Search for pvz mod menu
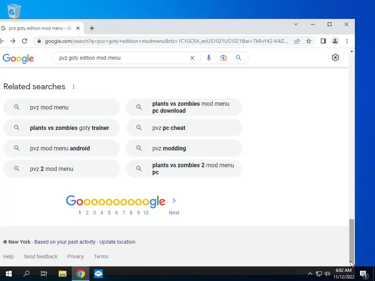Image resolution: width=375 pixels, height=281 pixels. point(62,107)
